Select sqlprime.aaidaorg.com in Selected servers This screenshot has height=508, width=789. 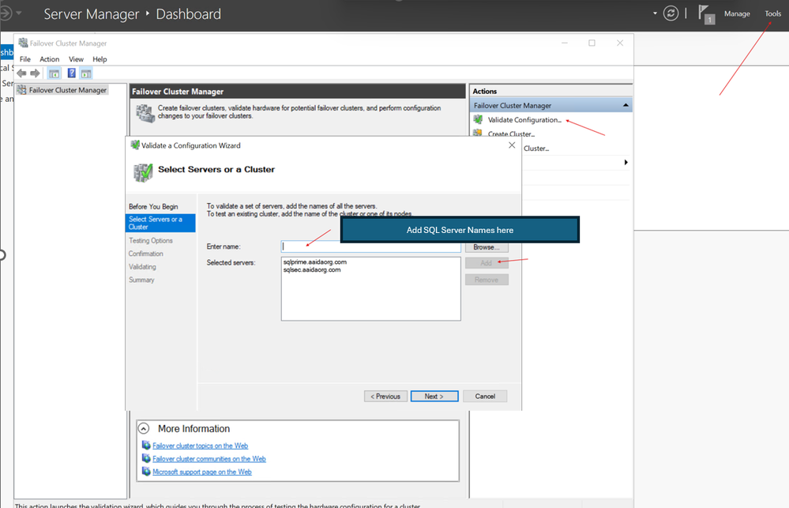pyautogui.click(x=315, y=262)
